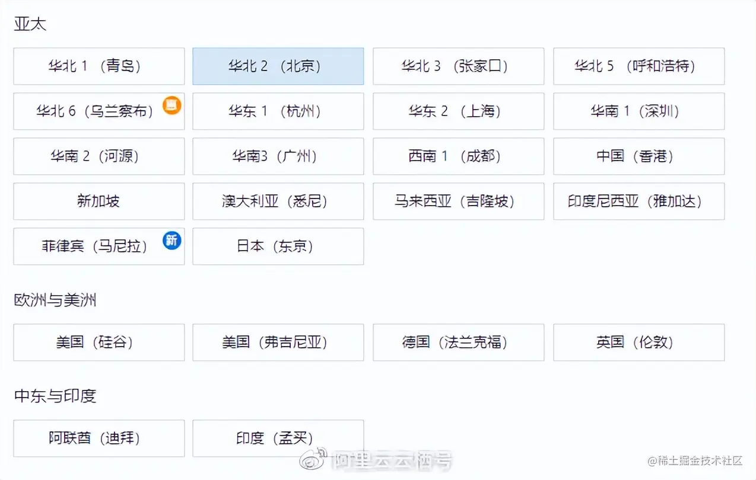Choose 印度尼西亚 (雅加达) region

[x=639, y=201]
